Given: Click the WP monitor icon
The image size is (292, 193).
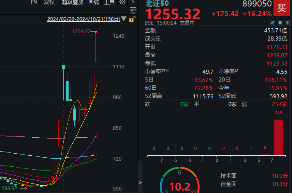Looking at the screenshot, I should [x=133, y=10].
